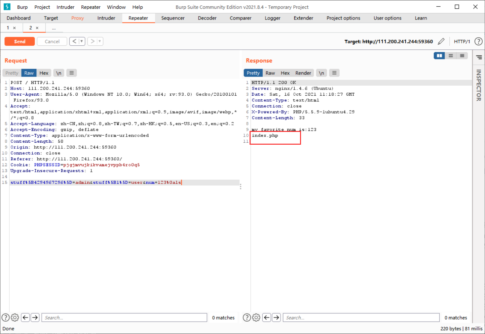
Task: Switch to the Sequencer tab
Action: (173, 18)
